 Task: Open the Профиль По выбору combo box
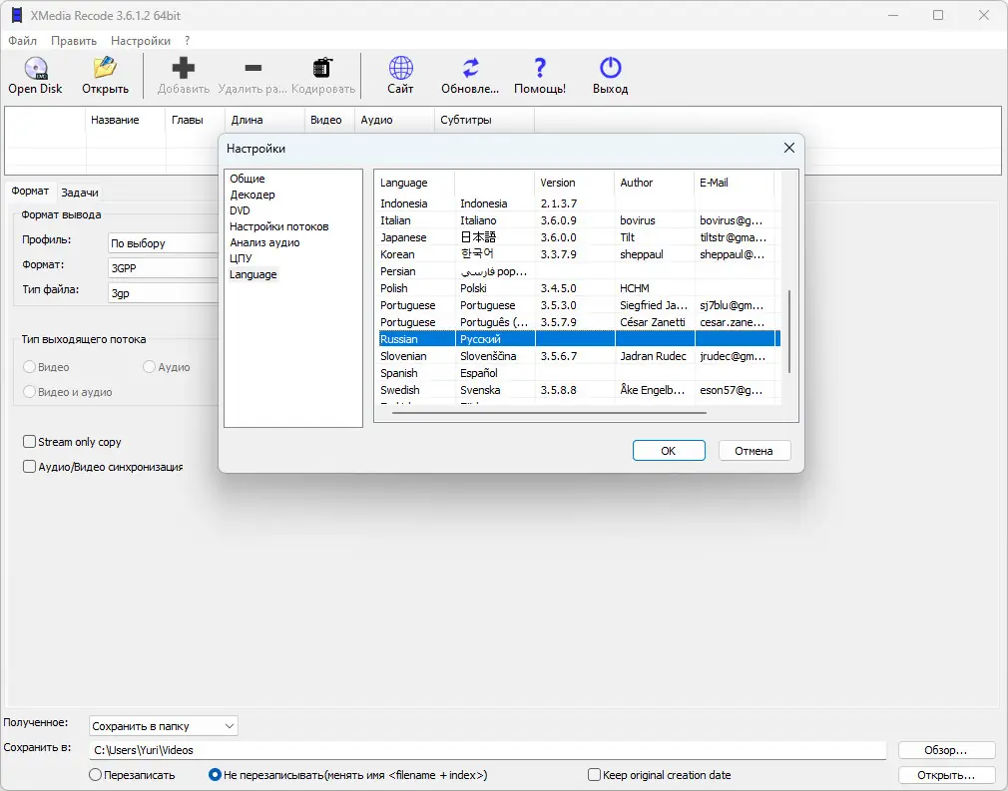point(164,243)
